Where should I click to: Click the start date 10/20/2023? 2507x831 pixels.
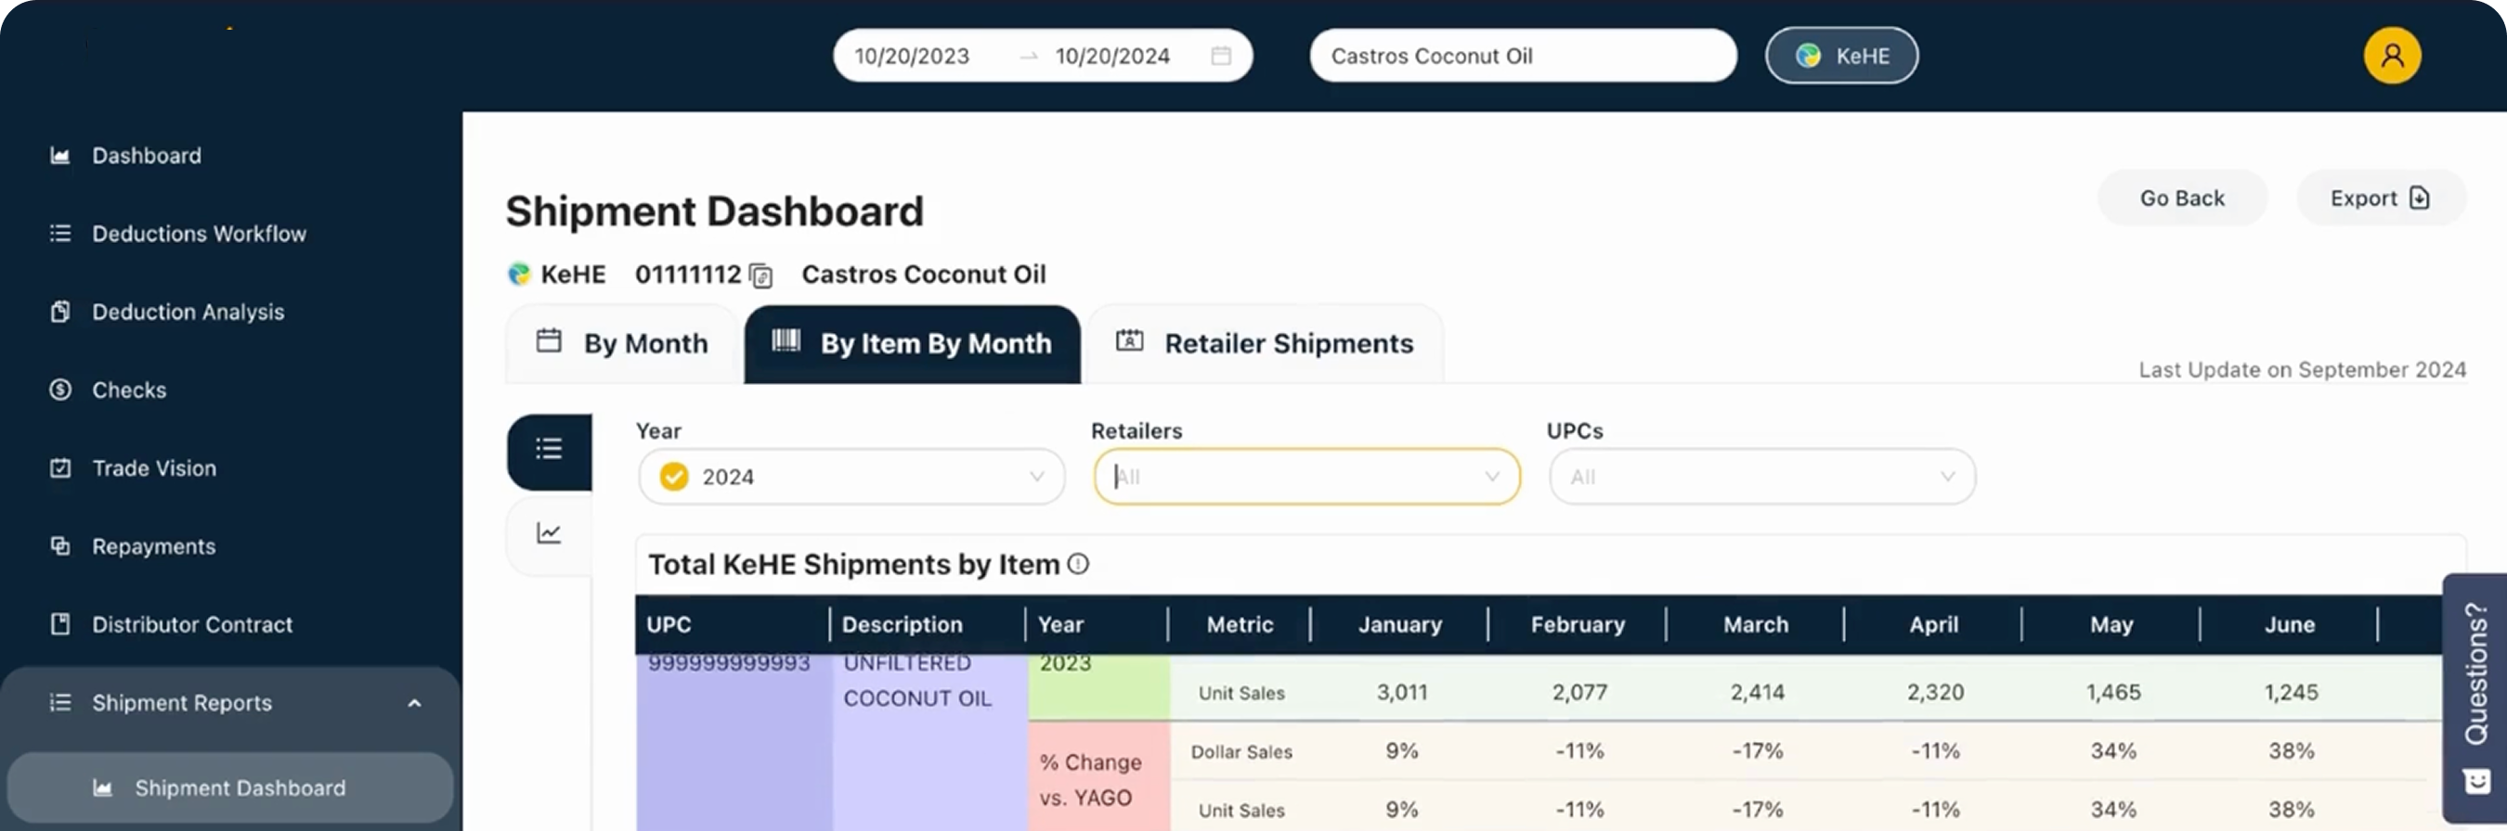(912, 57)
